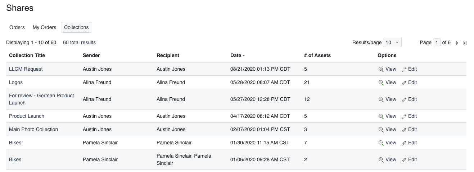Sort by the Sender column header
The image size is (474, 172).
click(x=91, y=55)
